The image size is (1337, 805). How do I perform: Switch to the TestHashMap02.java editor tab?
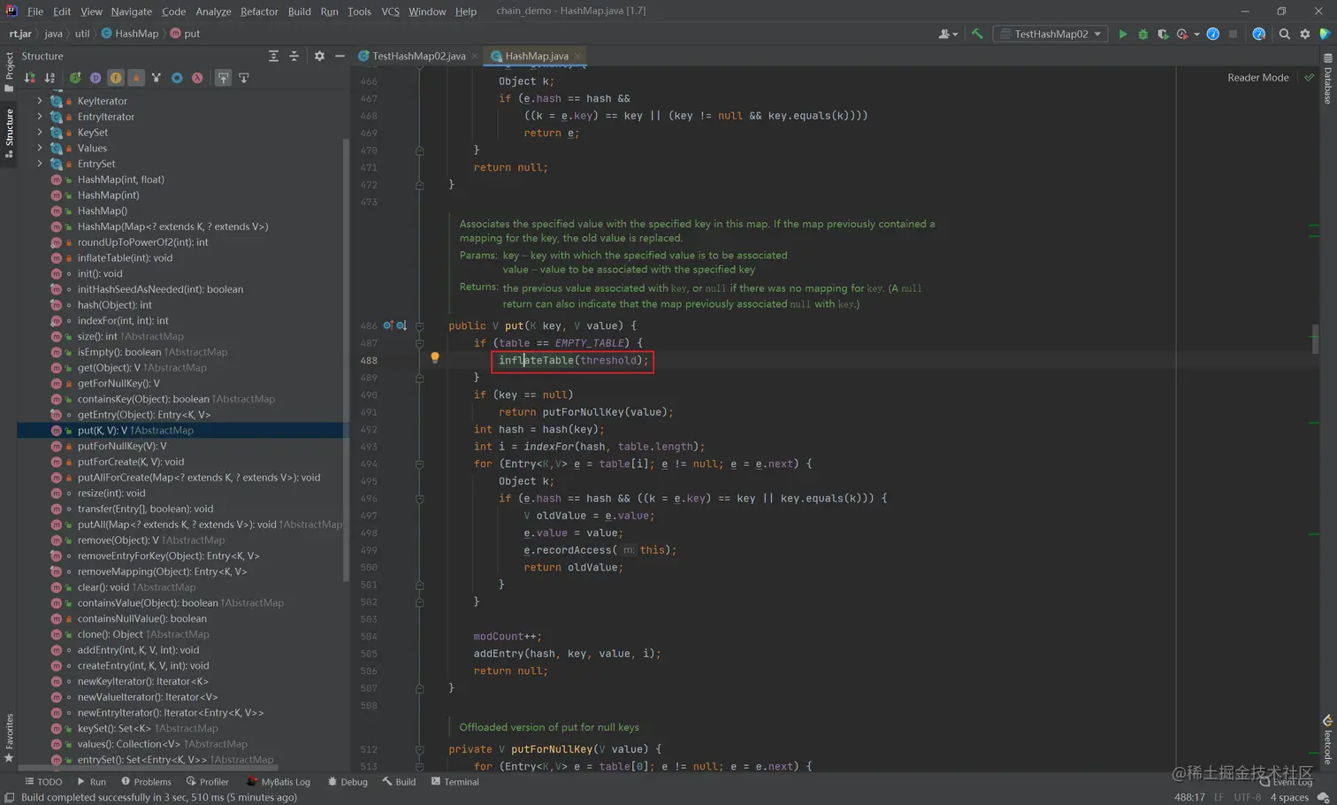(418, 56)
